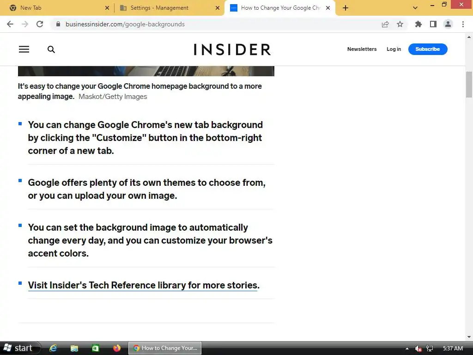Click the image caption about homepage background

point(139,91)
